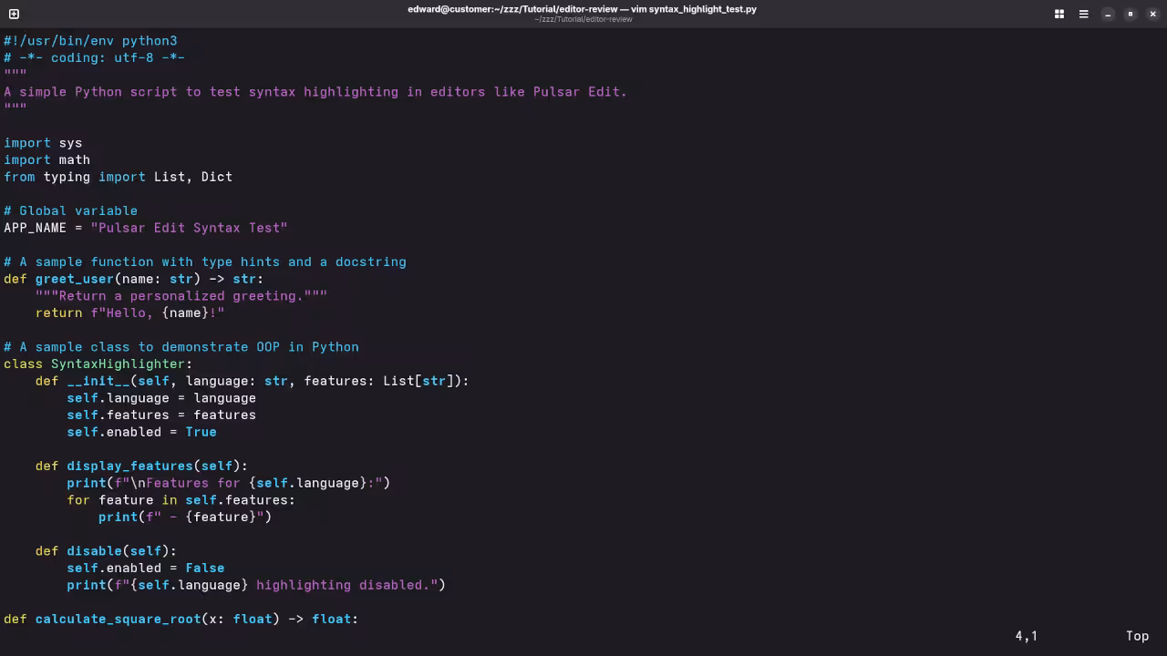Screen dimensions: 1167x656
Task: Click the SyntaxHighlighter class name
Action: tap(119, 364)
